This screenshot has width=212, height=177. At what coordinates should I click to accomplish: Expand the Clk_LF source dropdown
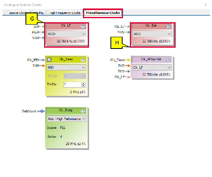(66, 34)
